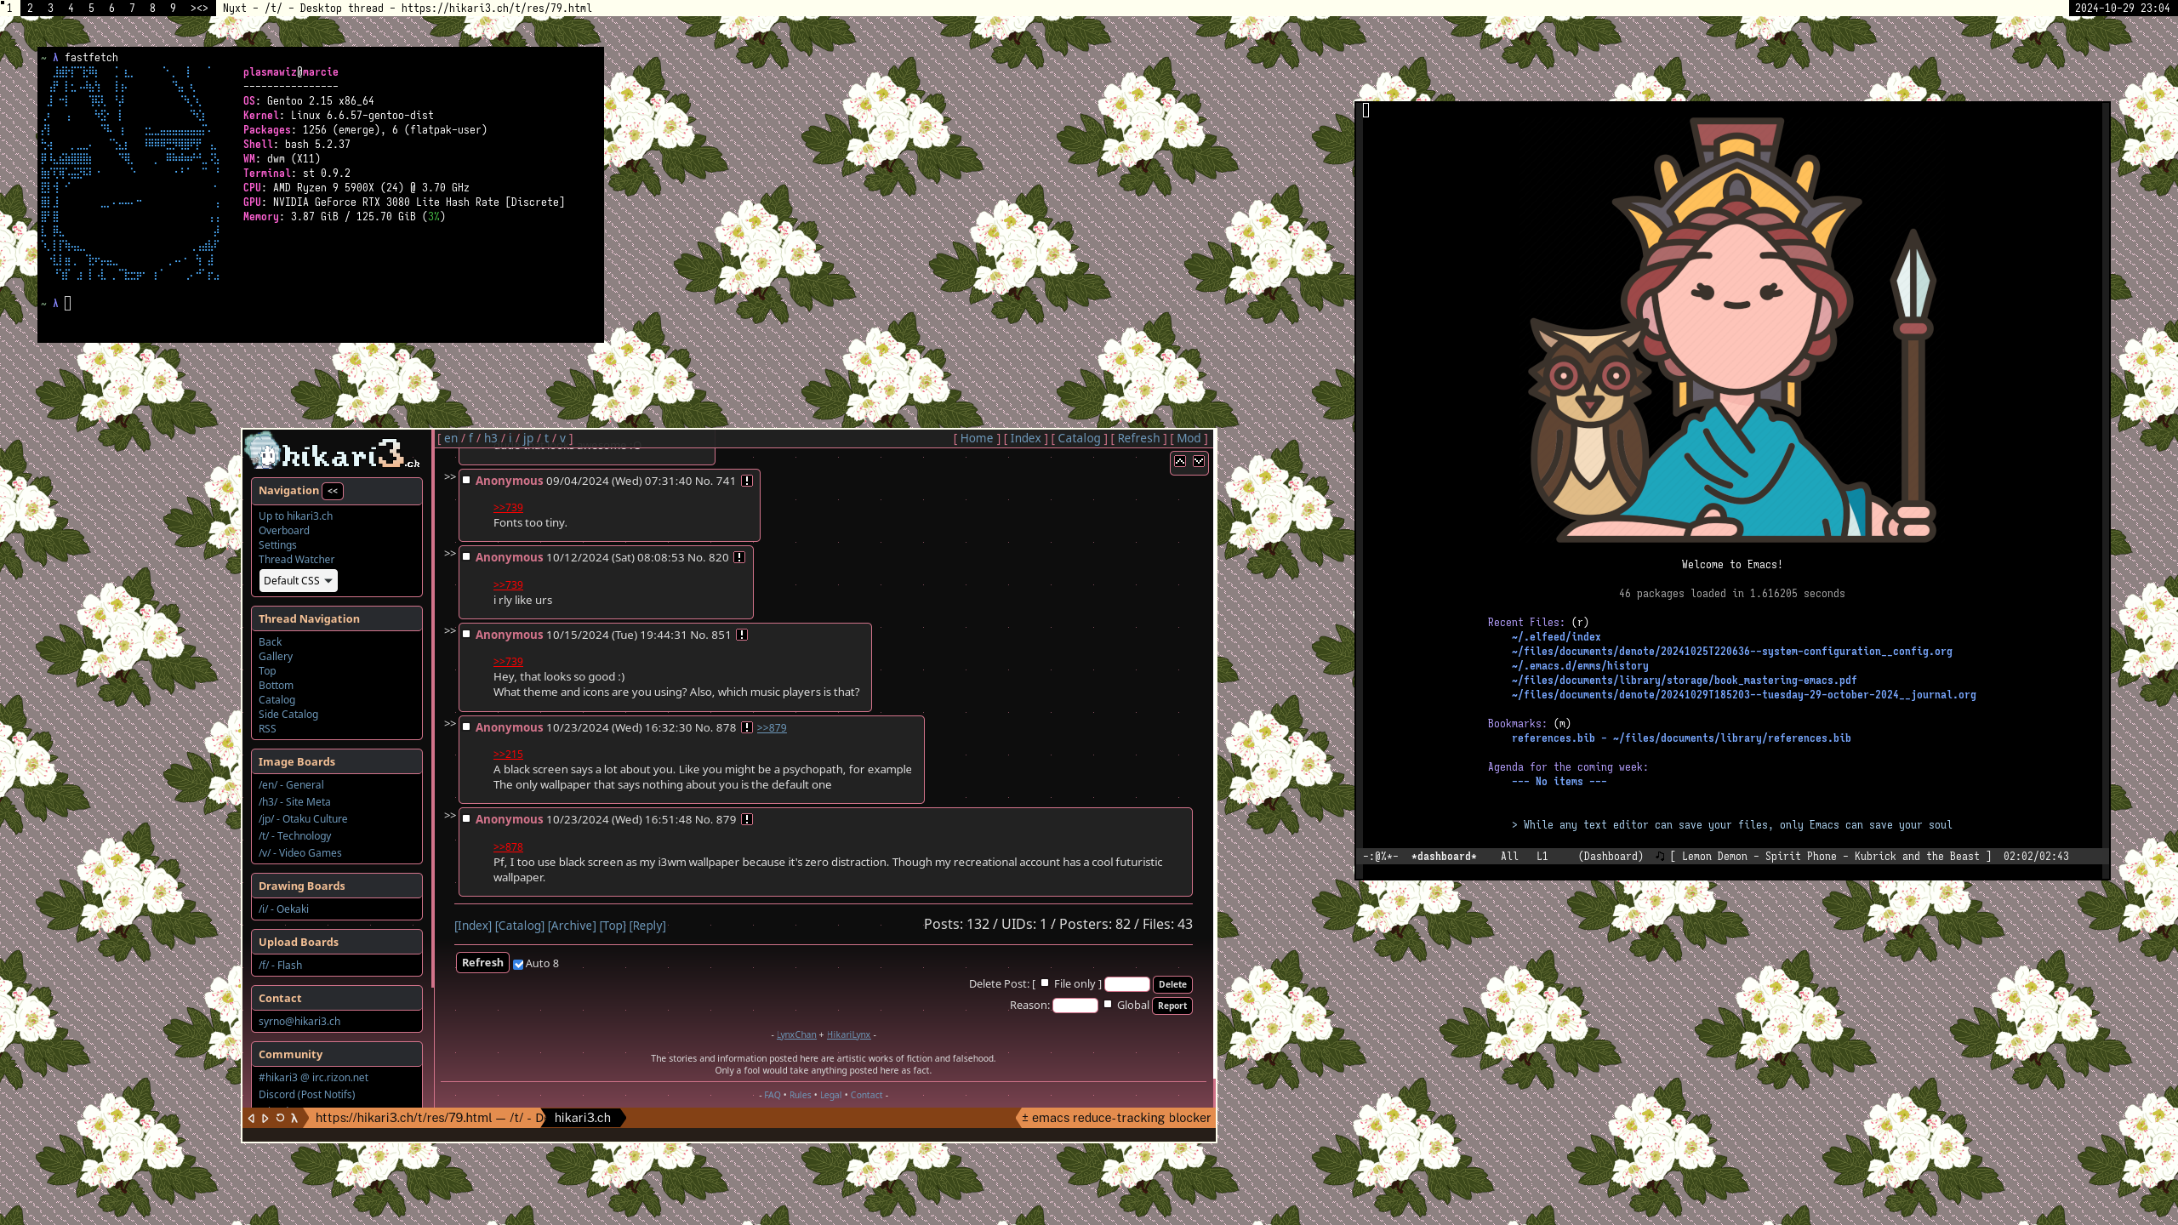Viewport: 2178px width, 1225px height.
Task: Click the scroll-to-top arrow icon
Action: 1180,461
